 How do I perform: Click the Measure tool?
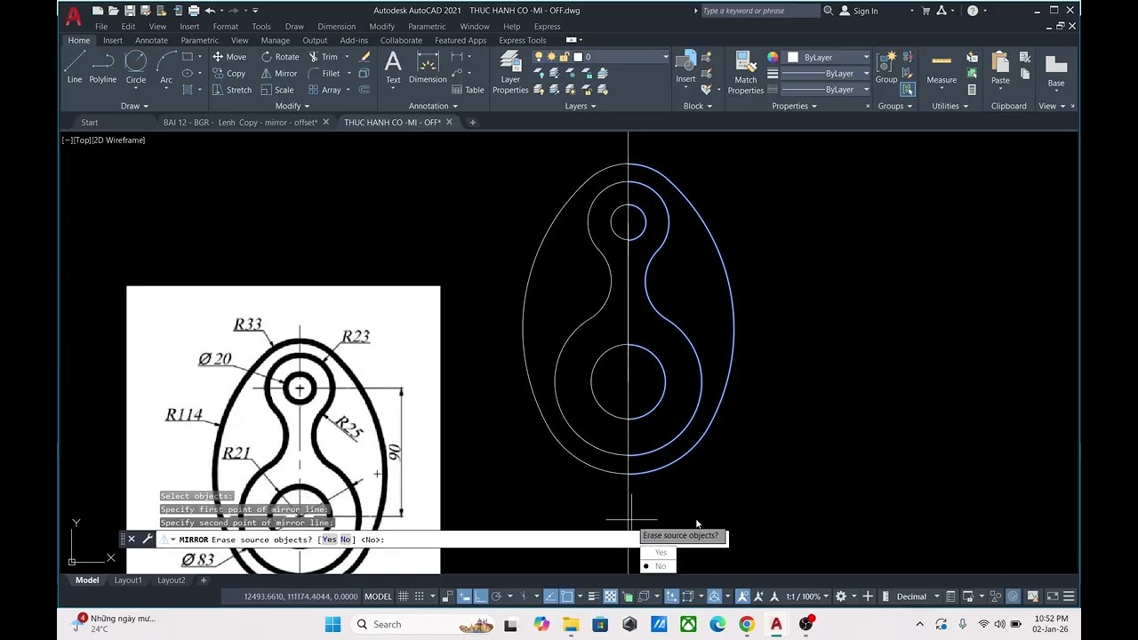tap(942, 68)
